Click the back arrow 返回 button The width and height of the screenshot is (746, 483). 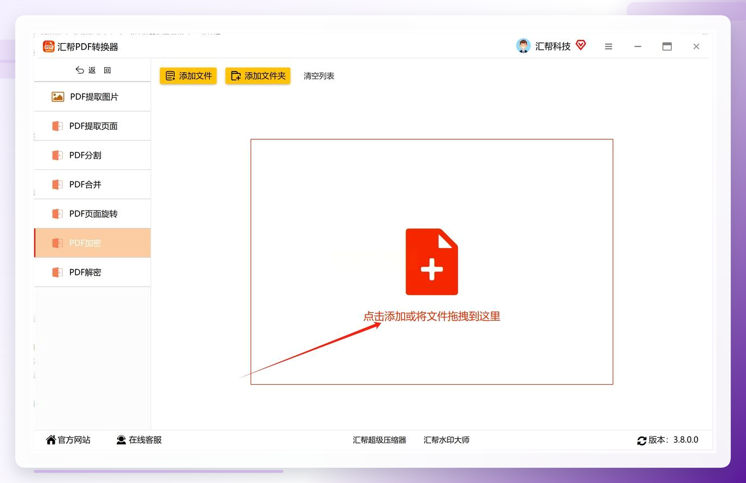93,70
